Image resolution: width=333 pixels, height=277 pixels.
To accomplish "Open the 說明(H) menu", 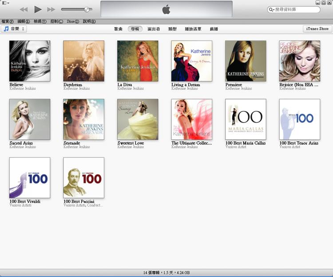I will 89,21.
